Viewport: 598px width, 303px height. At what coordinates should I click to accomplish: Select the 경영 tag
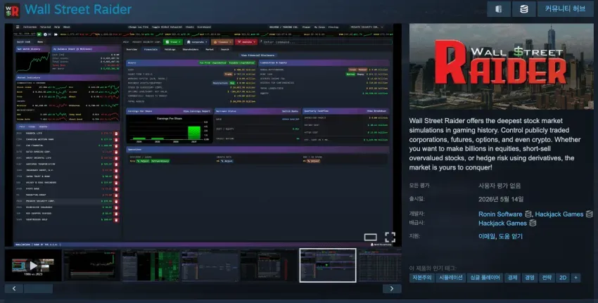(530, 278)
